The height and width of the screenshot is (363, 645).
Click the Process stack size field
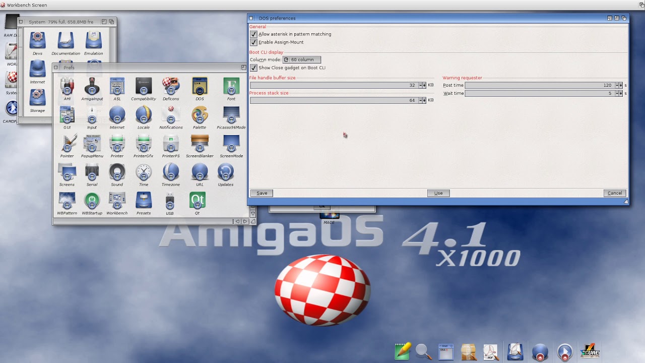[334, 100]
